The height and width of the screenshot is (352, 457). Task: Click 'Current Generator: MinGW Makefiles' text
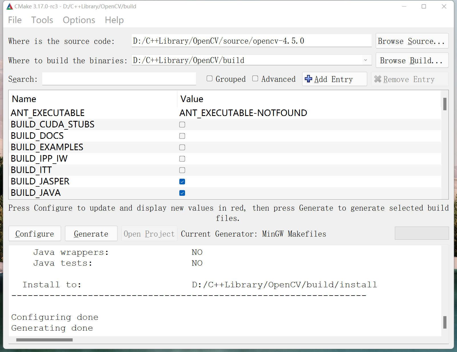click(x=254, y=234)
